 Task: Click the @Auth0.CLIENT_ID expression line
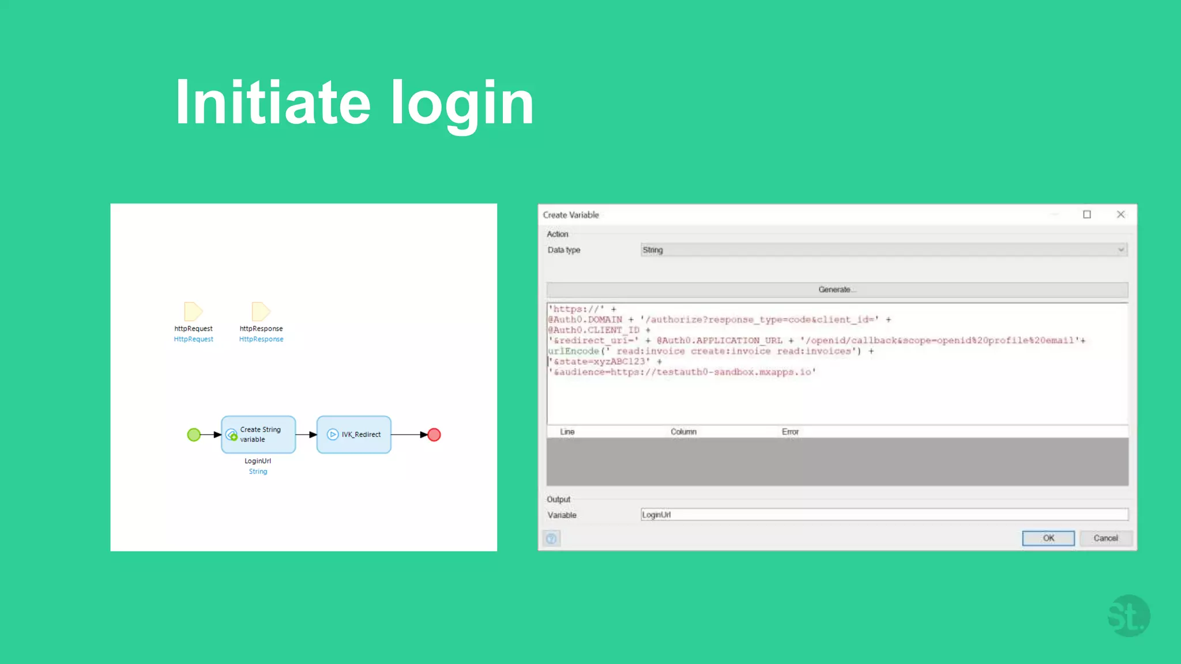(x=599, y=330)
